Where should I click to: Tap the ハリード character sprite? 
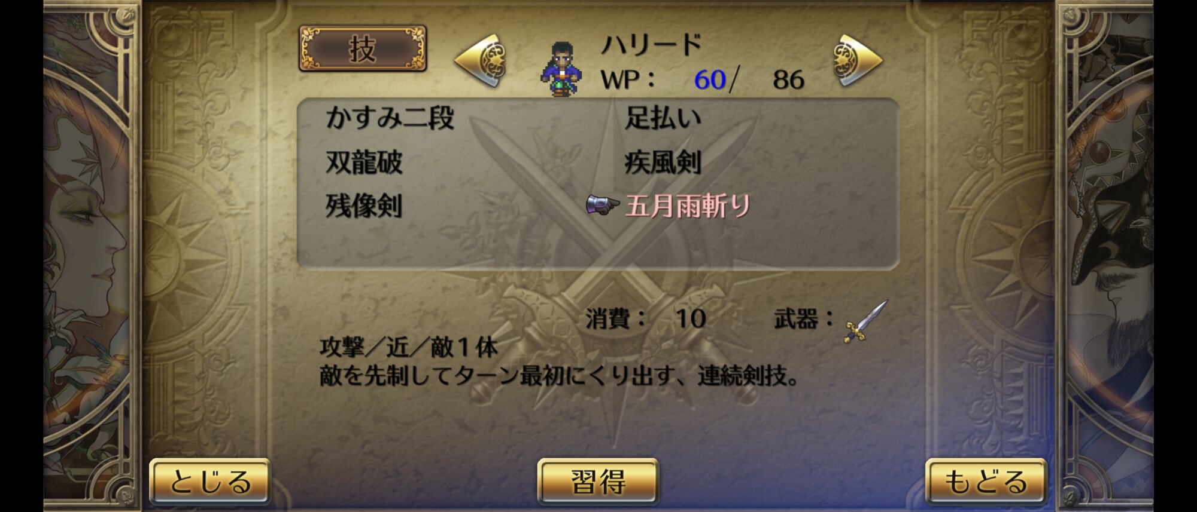tap(561, 69)
